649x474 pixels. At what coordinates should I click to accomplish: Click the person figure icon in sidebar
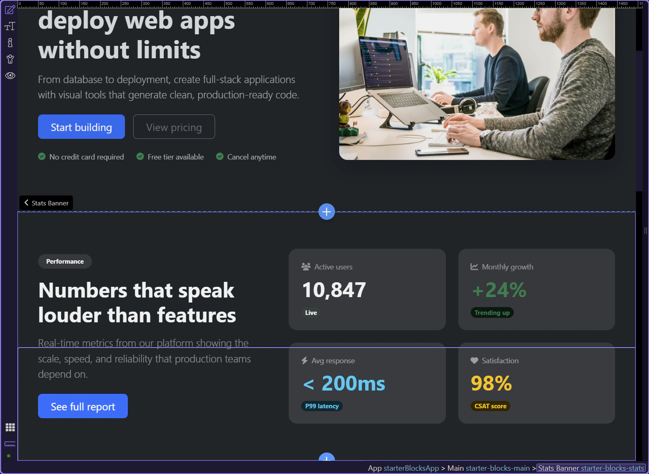[x=10, y=59]
